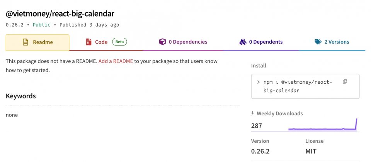Select the npm install command text
371x162 pixels.
click(x=298, y=86)
